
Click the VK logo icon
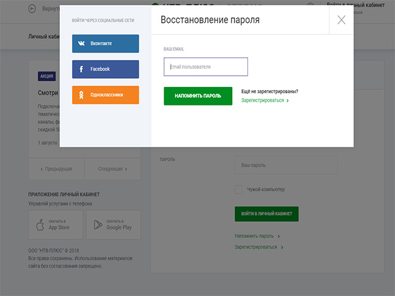click(81, 43)
